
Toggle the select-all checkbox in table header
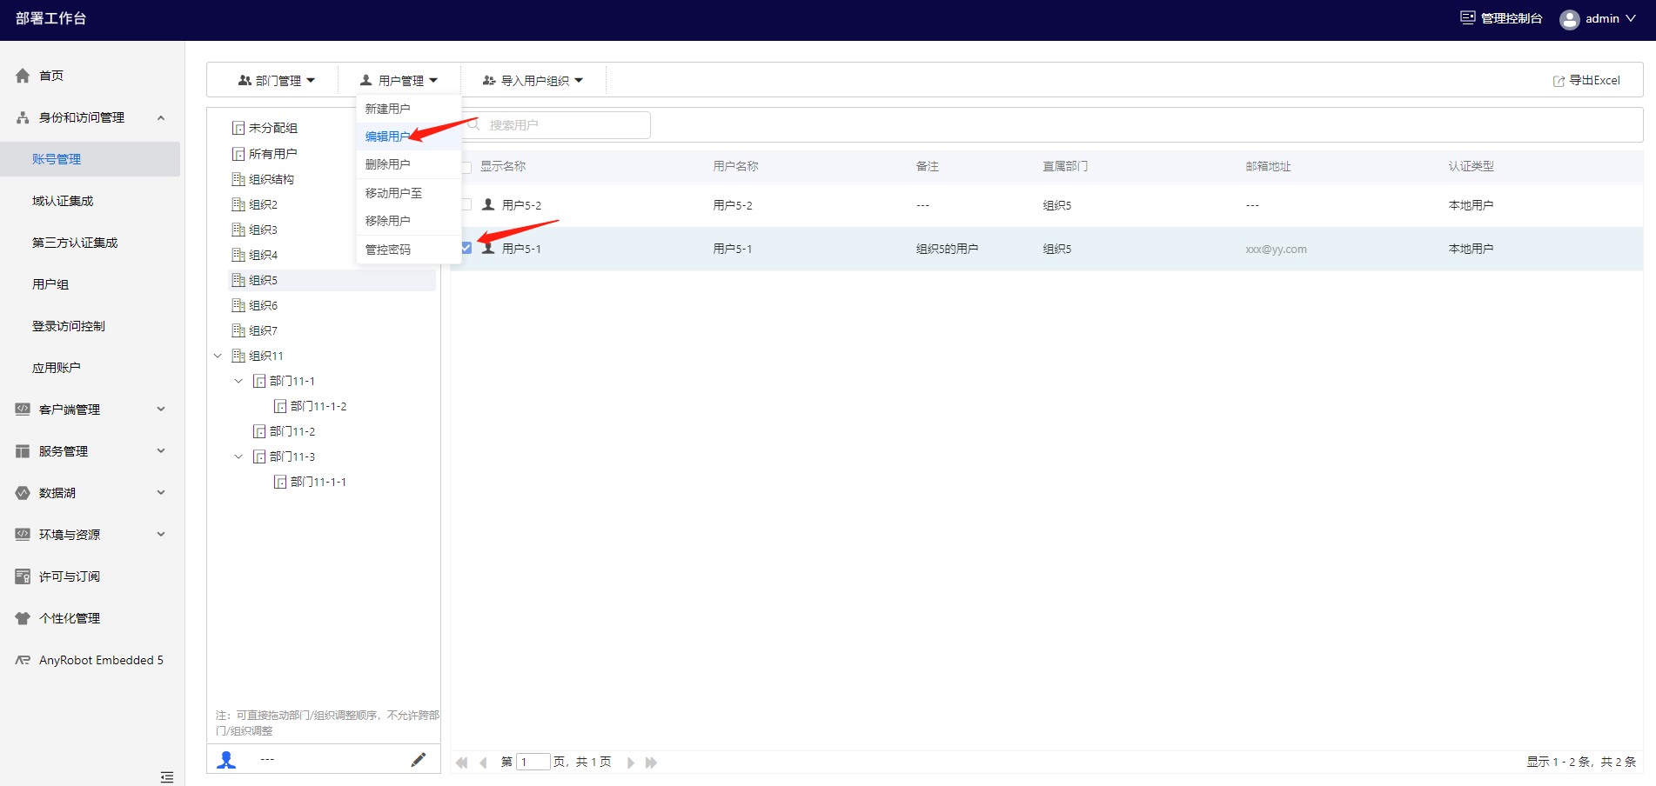point(466,167)
